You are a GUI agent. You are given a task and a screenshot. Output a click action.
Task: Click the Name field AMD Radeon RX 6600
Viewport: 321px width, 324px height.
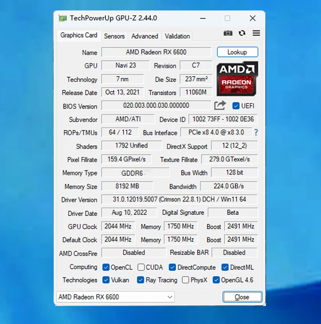pos(156,52)
